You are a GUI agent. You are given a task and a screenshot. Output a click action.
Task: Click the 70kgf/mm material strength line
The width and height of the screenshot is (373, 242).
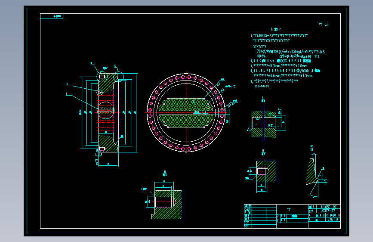tap(290, 51)
